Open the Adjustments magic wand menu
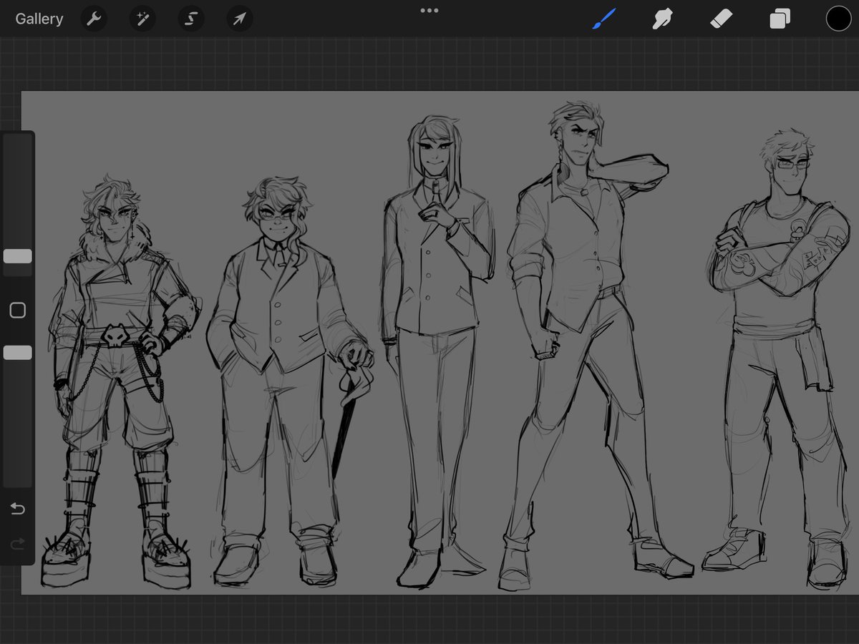The height and width of the screenshot is (644, 859). pyautogui.click(x=142, y=19)
